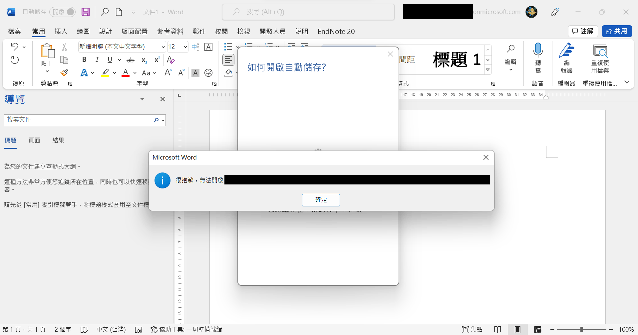Switch to the 版面配置 Layout tab
638x335 pixels.
pos(135,31)
